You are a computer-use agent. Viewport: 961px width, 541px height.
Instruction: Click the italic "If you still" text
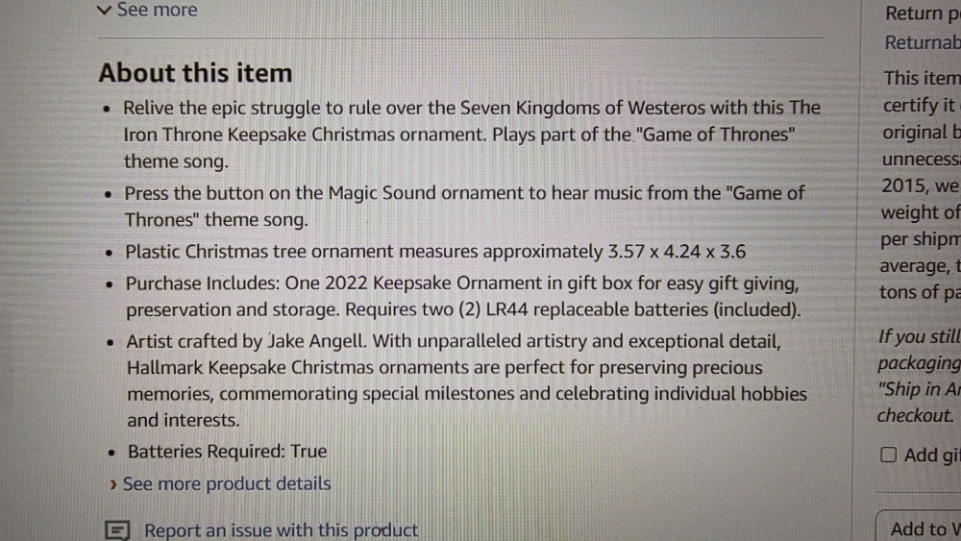(x=920, y=337)
